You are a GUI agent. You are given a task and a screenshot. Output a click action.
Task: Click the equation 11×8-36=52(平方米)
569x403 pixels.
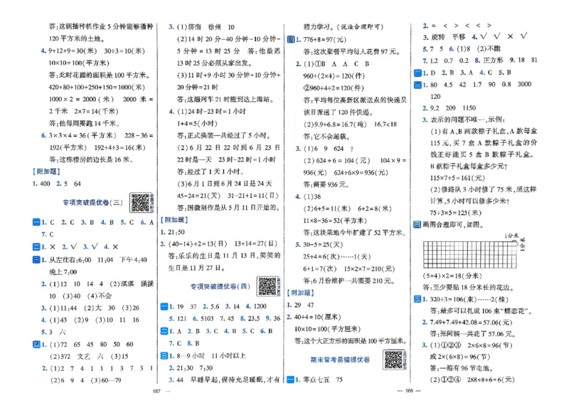point(335,221)
